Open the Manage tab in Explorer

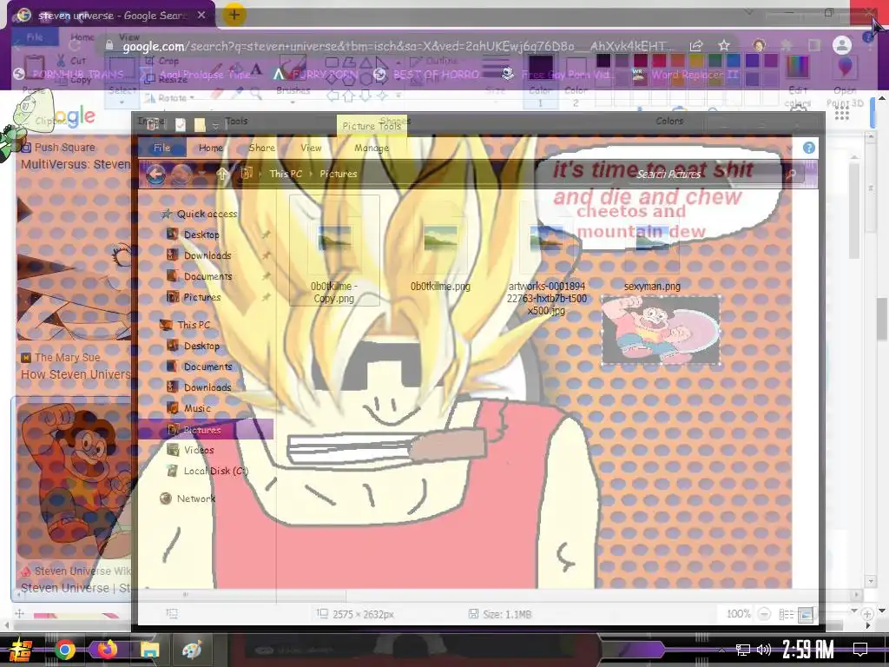[372, 148]
